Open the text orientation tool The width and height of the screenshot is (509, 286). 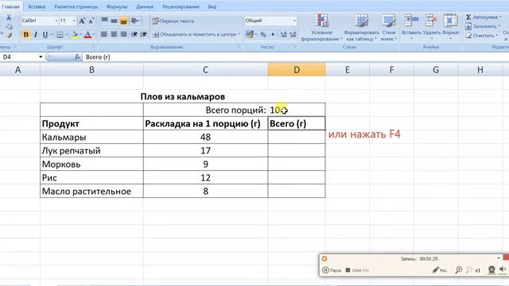(x=135, y=21)
